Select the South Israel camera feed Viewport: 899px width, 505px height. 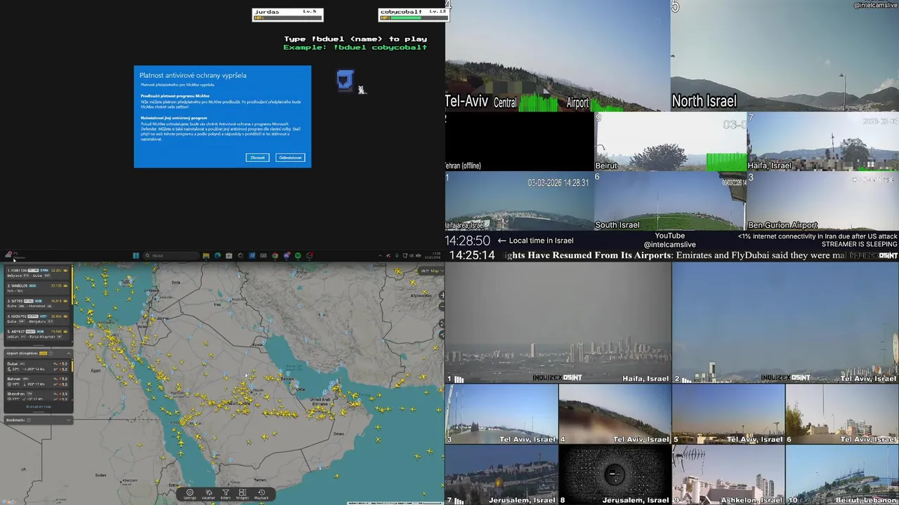click(x=669, y=201)
